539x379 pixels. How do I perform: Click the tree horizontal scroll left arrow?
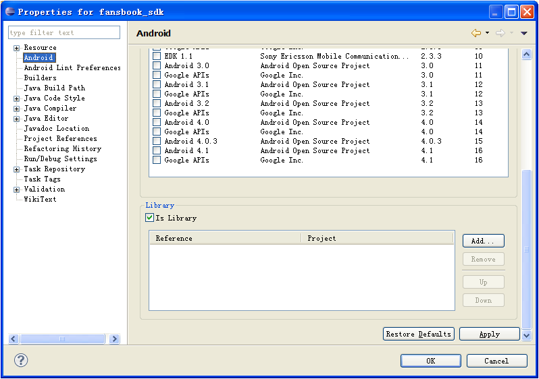click(14, 339)
